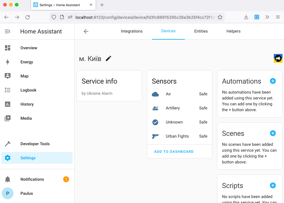Open the Media play icon

pos(8,118)
